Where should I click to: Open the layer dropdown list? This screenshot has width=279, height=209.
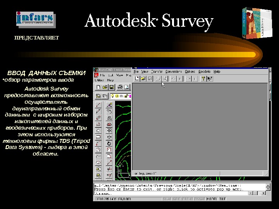pyautogui.click(x=121, y=96)
